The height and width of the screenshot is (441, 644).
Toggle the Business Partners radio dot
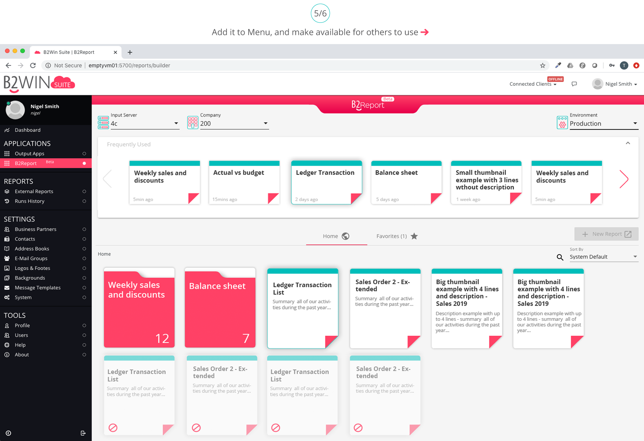tap(84, 229)
